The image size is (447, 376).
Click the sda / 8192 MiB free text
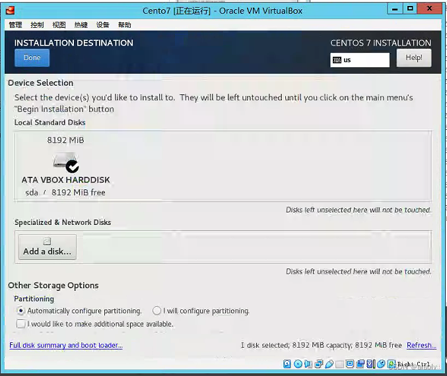point(65,193)
